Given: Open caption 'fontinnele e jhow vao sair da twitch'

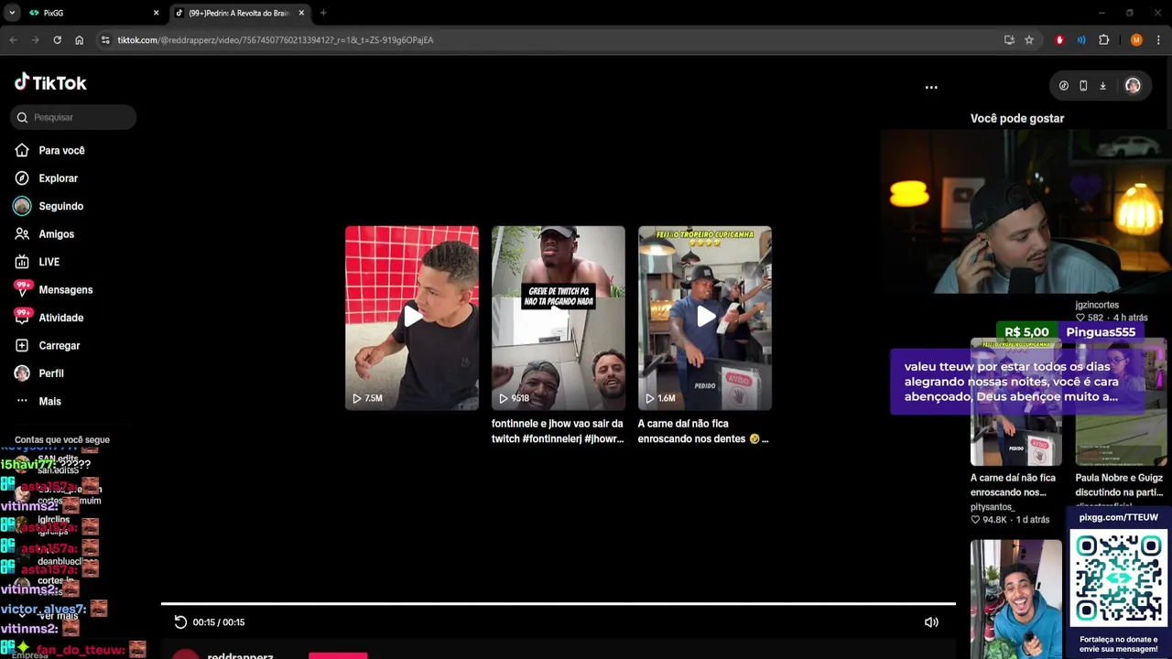Looking at the screenshot, I should [x=558, y=431].
